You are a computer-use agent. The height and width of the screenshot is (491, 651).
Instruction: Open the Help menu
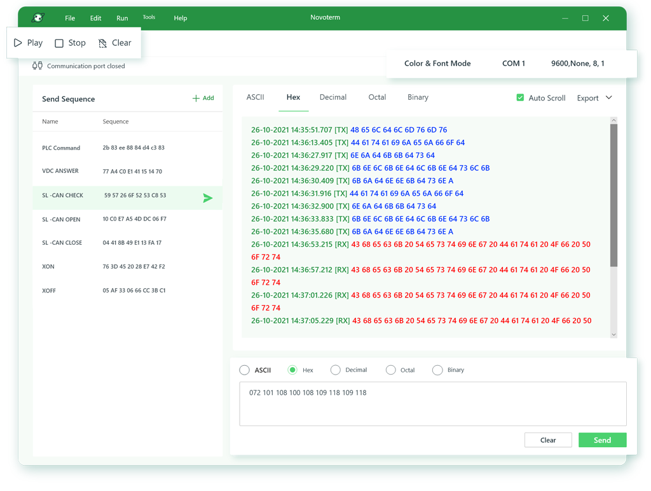(x=180, y=18)
